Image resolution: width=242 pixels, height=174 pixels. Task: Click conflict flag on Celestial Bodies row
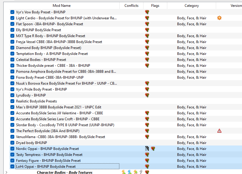coord(147,60)
